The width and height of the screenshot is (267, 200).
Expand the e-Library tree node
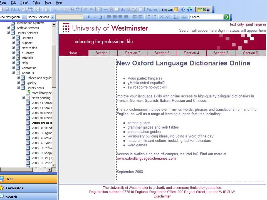[14, 52]
